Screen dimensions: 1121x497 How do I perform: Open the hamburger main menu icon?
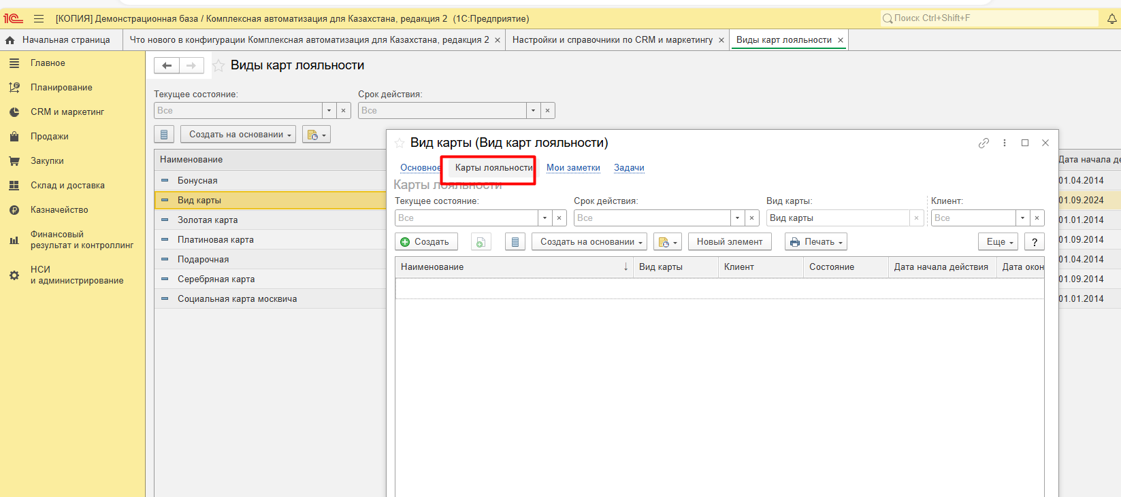click(x=39, y=19)
